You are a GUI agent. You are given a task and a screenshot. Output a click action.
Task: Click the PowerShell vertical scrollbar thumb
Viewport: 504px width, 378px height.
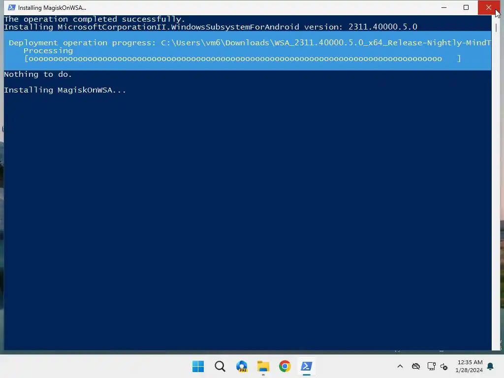click(496, 28)
